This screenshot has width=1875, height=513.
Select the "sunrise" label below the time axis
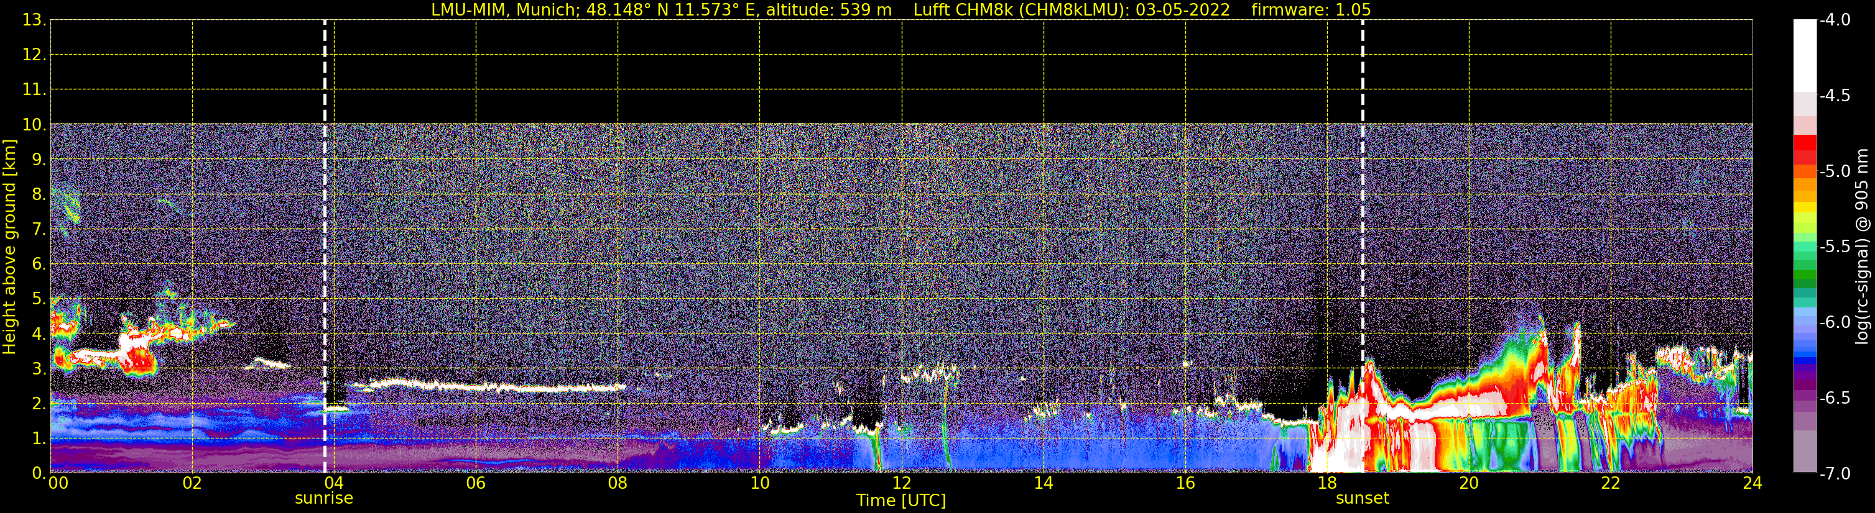pyautogui.click(x=324, y=499)
